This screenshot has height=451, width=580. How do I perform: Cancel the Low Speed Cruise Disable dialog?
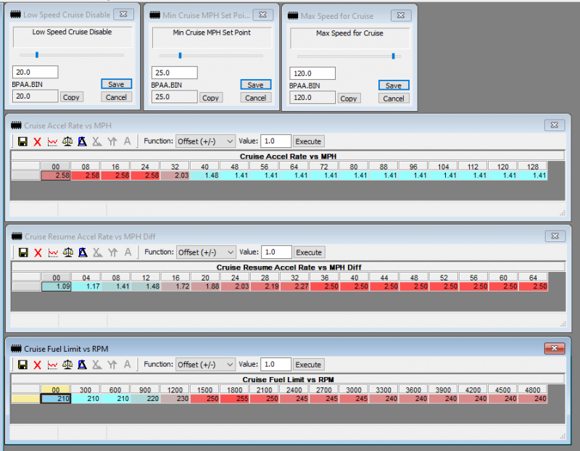click(116, 97)
